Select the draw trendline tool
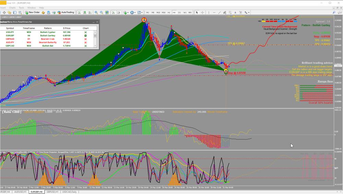 click(x=220, y=12)
